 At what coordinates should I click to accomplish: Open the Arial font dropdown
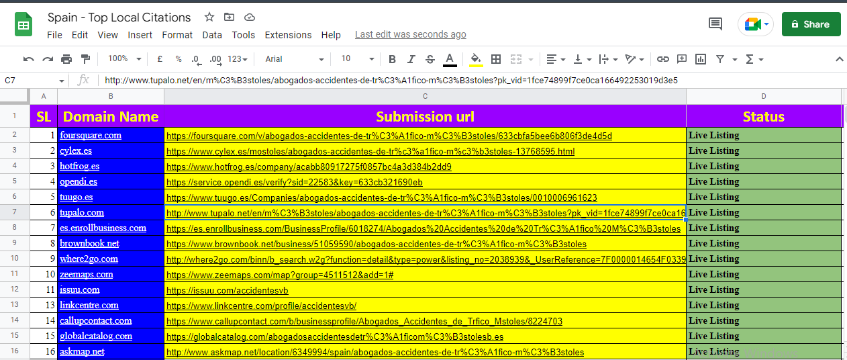(294, 59)
